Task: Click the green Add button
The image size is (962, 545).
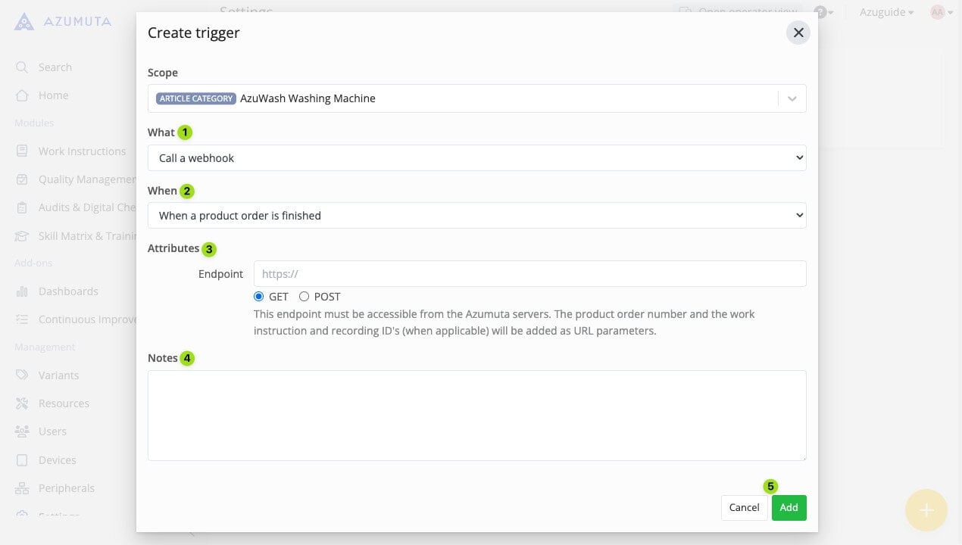Action: (789, 508)
